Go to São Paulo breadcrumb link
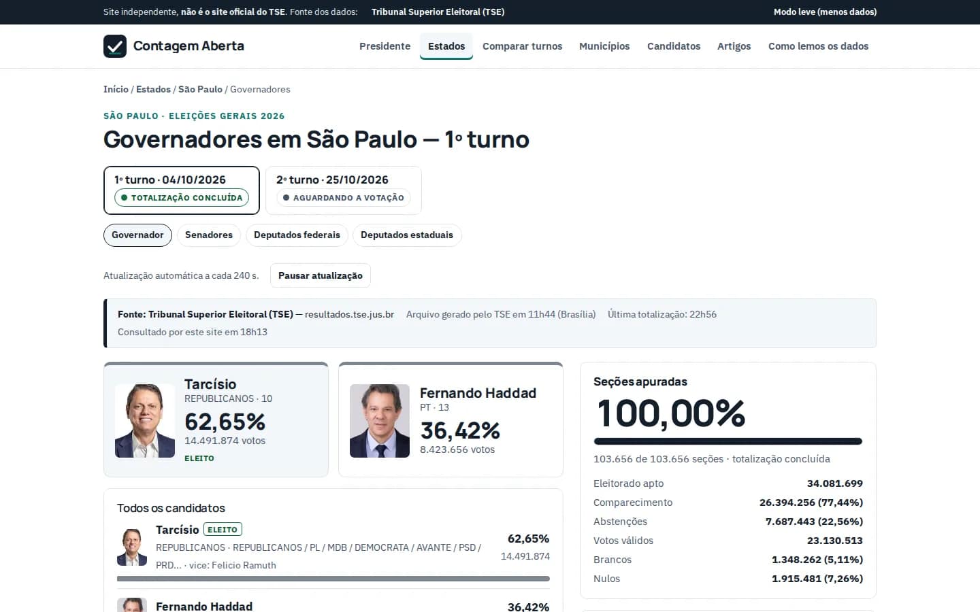Screen dimensions: 980x612 click(x=200, y=89)
